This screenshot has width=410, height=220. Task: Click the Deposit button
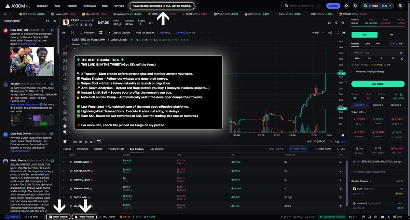(x=333, y=6)
